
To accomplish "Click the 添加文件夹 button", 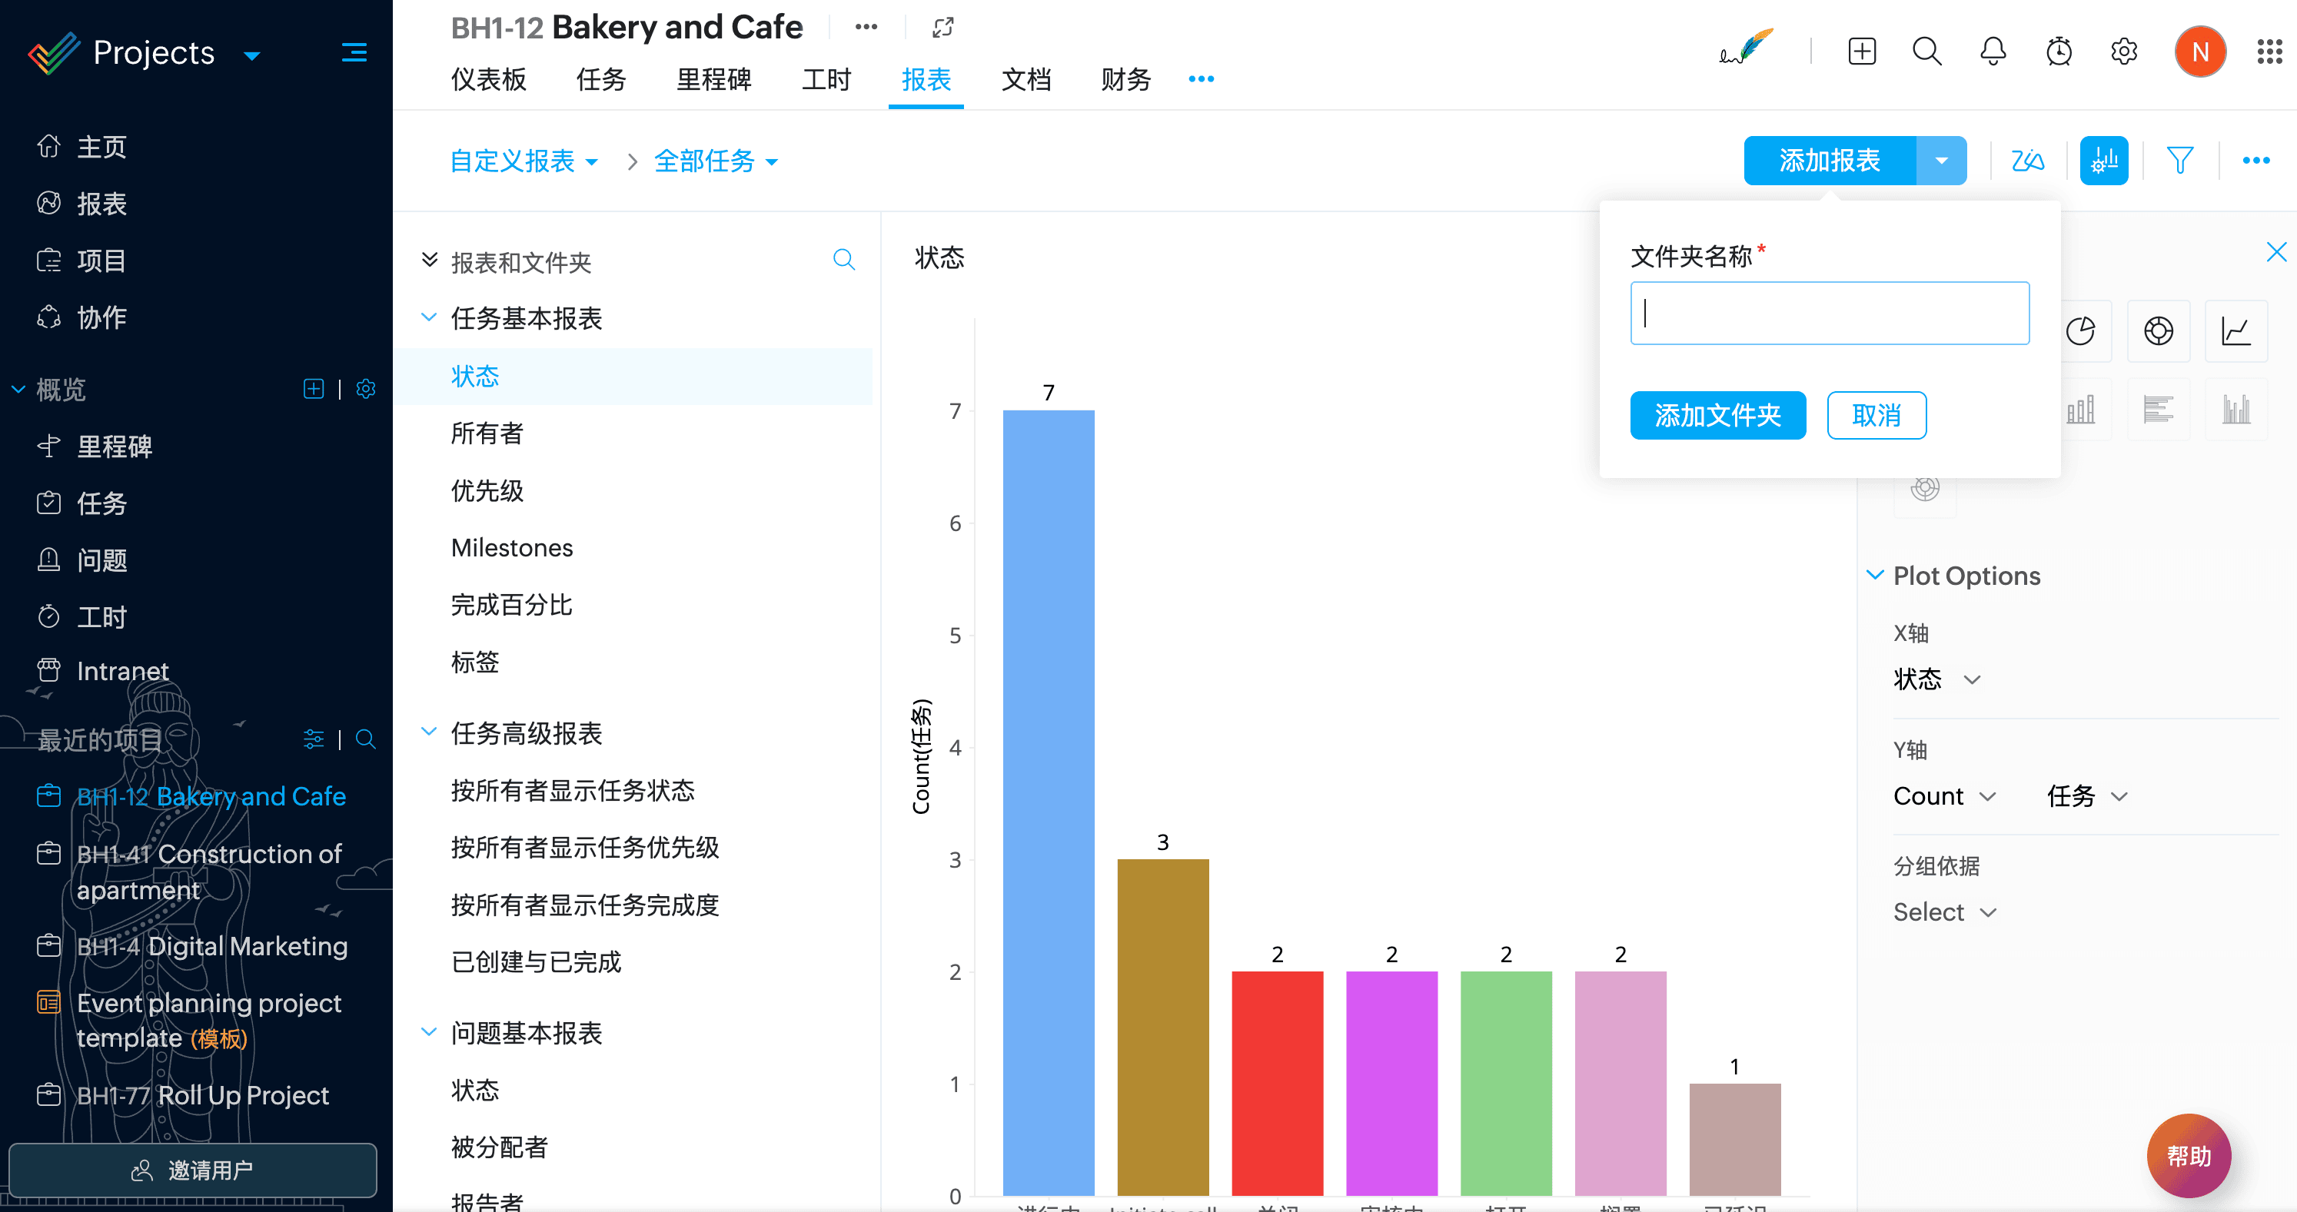I will 1717,415.
